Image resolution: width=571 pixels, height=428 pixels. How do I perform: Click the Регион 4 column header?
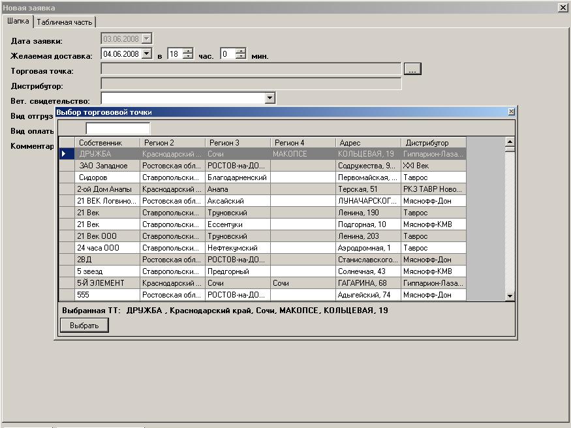(x=303, y=143)
